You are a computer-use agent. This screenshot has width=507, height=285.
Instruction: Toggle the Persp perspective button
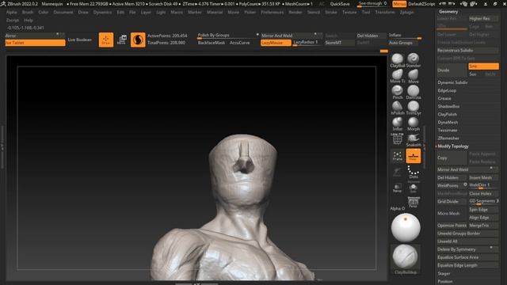click(414, 202)
